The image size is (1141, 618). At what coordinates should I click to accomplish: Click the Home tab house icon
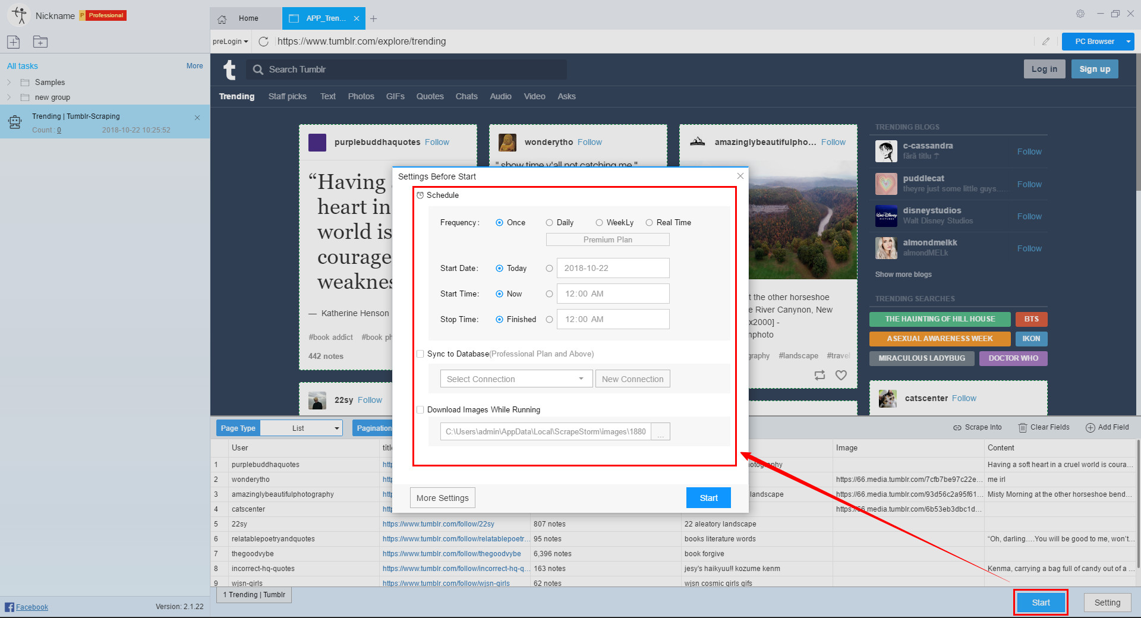222,18
